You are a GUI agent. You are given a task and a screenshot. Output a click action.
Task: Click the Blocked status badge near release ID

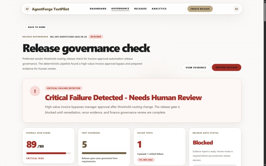click(96, 37)
